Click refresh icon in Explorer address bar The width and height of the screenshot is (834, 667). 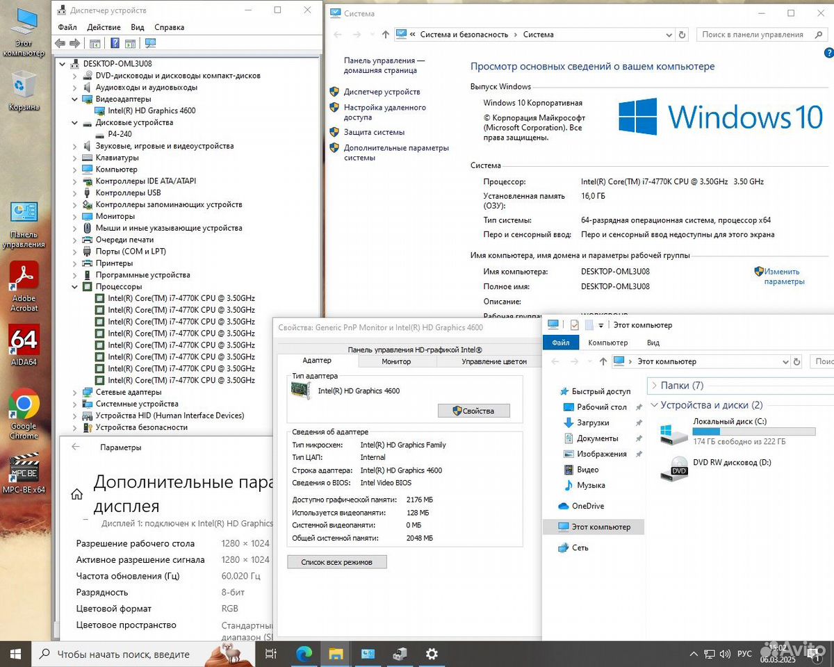pos(796,361)
